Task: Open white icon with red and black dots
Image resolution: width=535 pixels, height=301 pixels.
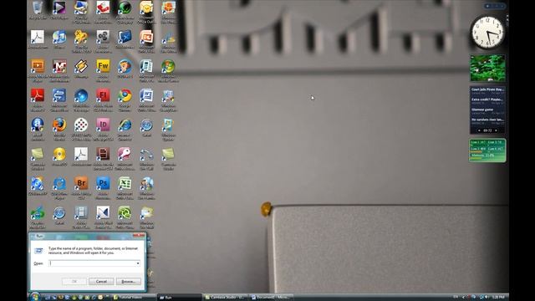Action: point(81,125)
